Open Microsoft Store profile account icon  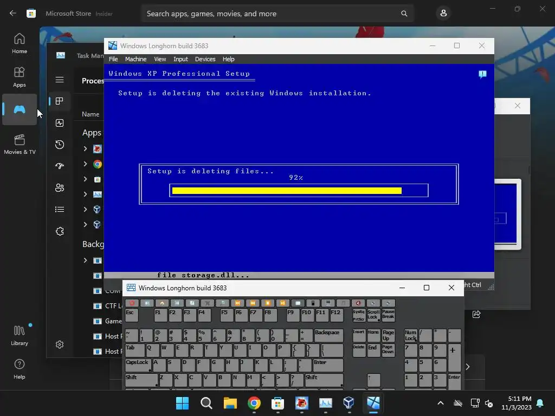(x=443, y=14)
